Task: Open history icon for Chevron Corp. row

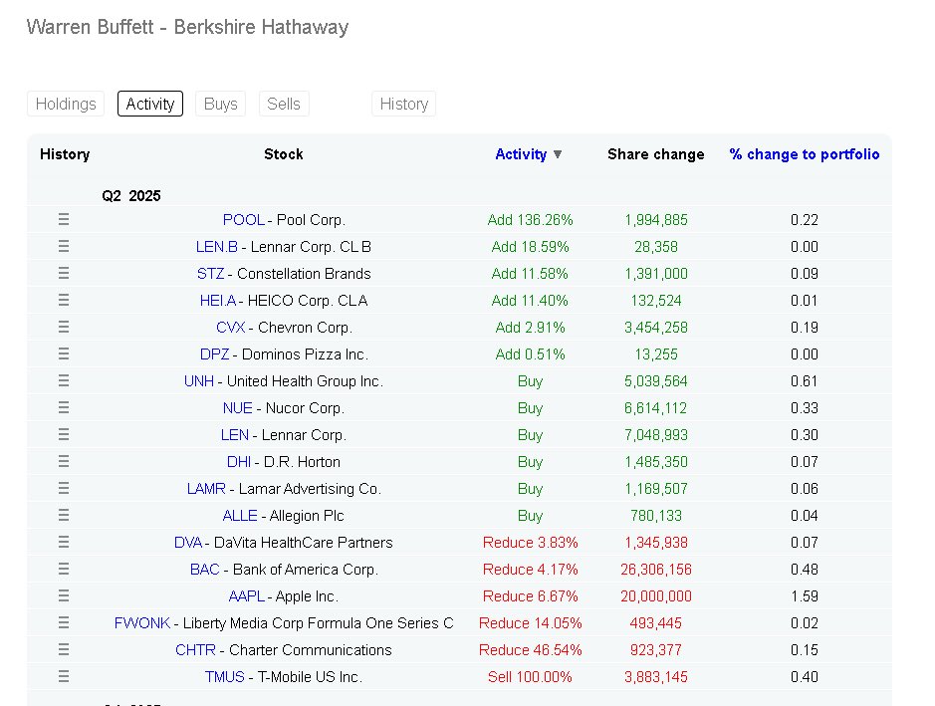Action: (64, 328)
